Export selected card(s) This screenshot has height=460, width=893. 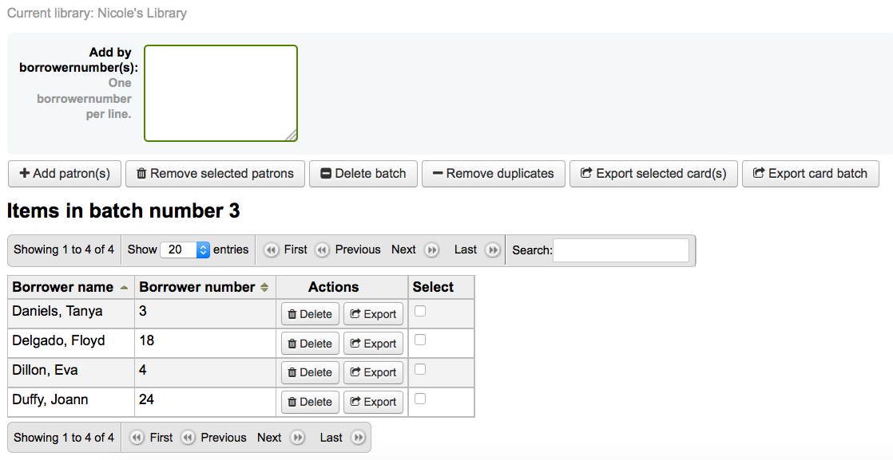(x=653, y=174)
